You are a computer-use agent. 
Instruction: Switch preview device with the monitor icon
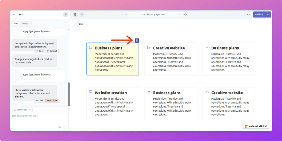pyautogui.click(x=185, y=14)
